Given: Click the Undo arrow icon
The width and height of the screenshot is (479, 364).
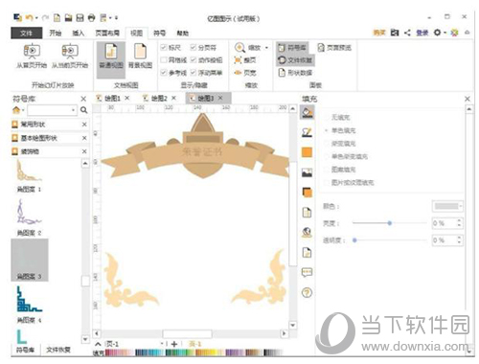Looking at the screenshot, I should pyautogui.click(x=29, y=18).
